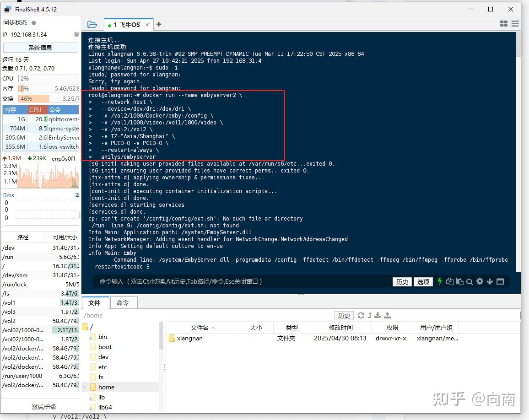The height and width of the screenshot is (420, 529).
Task: Open the split-screen grid layout icon
Action: click(503, 23)
